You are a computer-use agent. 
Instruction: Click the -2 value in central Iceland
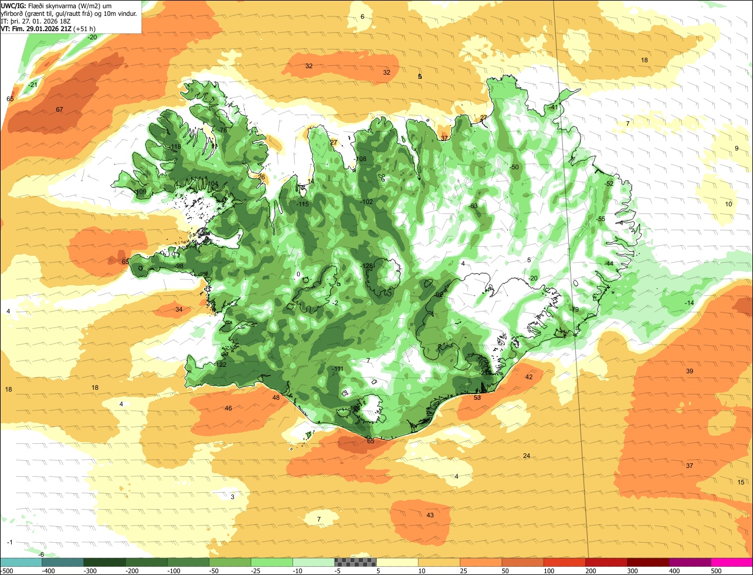coord(335,303)
